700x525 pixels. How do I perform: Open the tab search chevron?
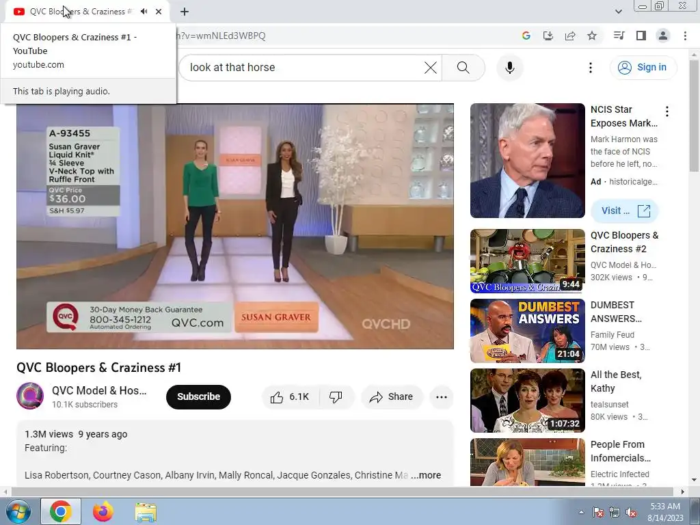click(x=618, y=12)
